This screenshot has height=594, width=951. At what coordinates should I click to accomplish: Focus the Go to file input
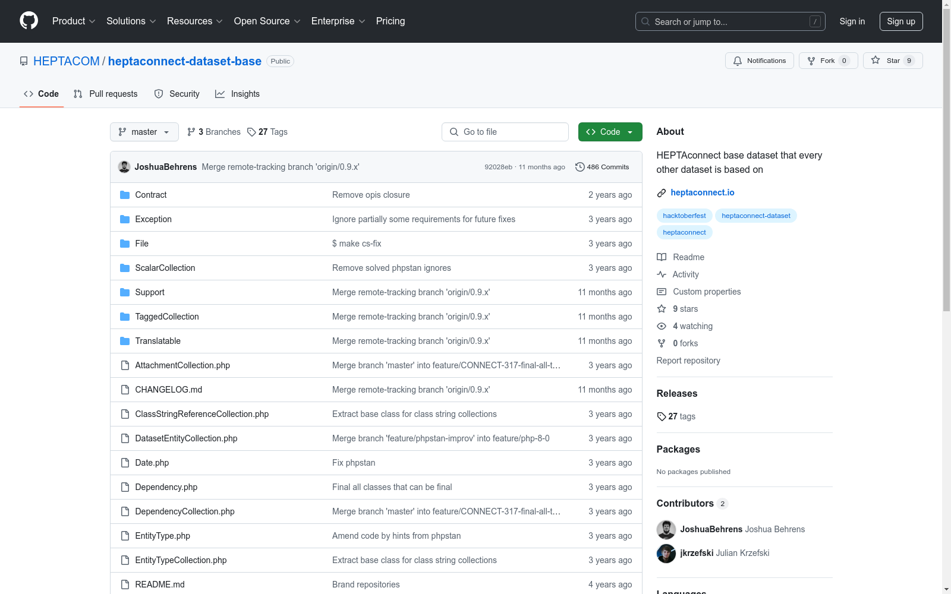click(x=505, y=132)
